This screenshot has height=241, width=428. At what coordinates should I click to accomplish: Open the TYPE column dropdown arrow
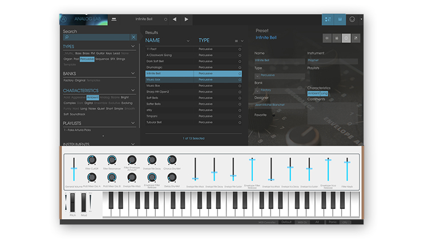coord(242,41)
